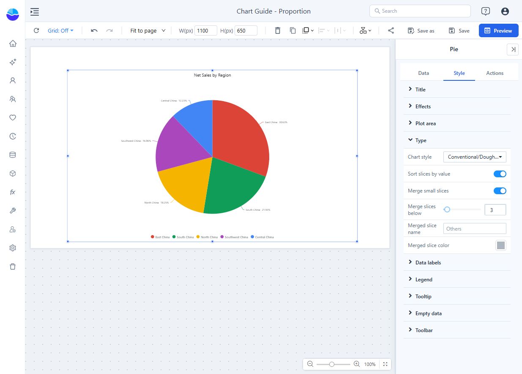
Task: Switch to the Actions tab
Action: coord(495,73)
